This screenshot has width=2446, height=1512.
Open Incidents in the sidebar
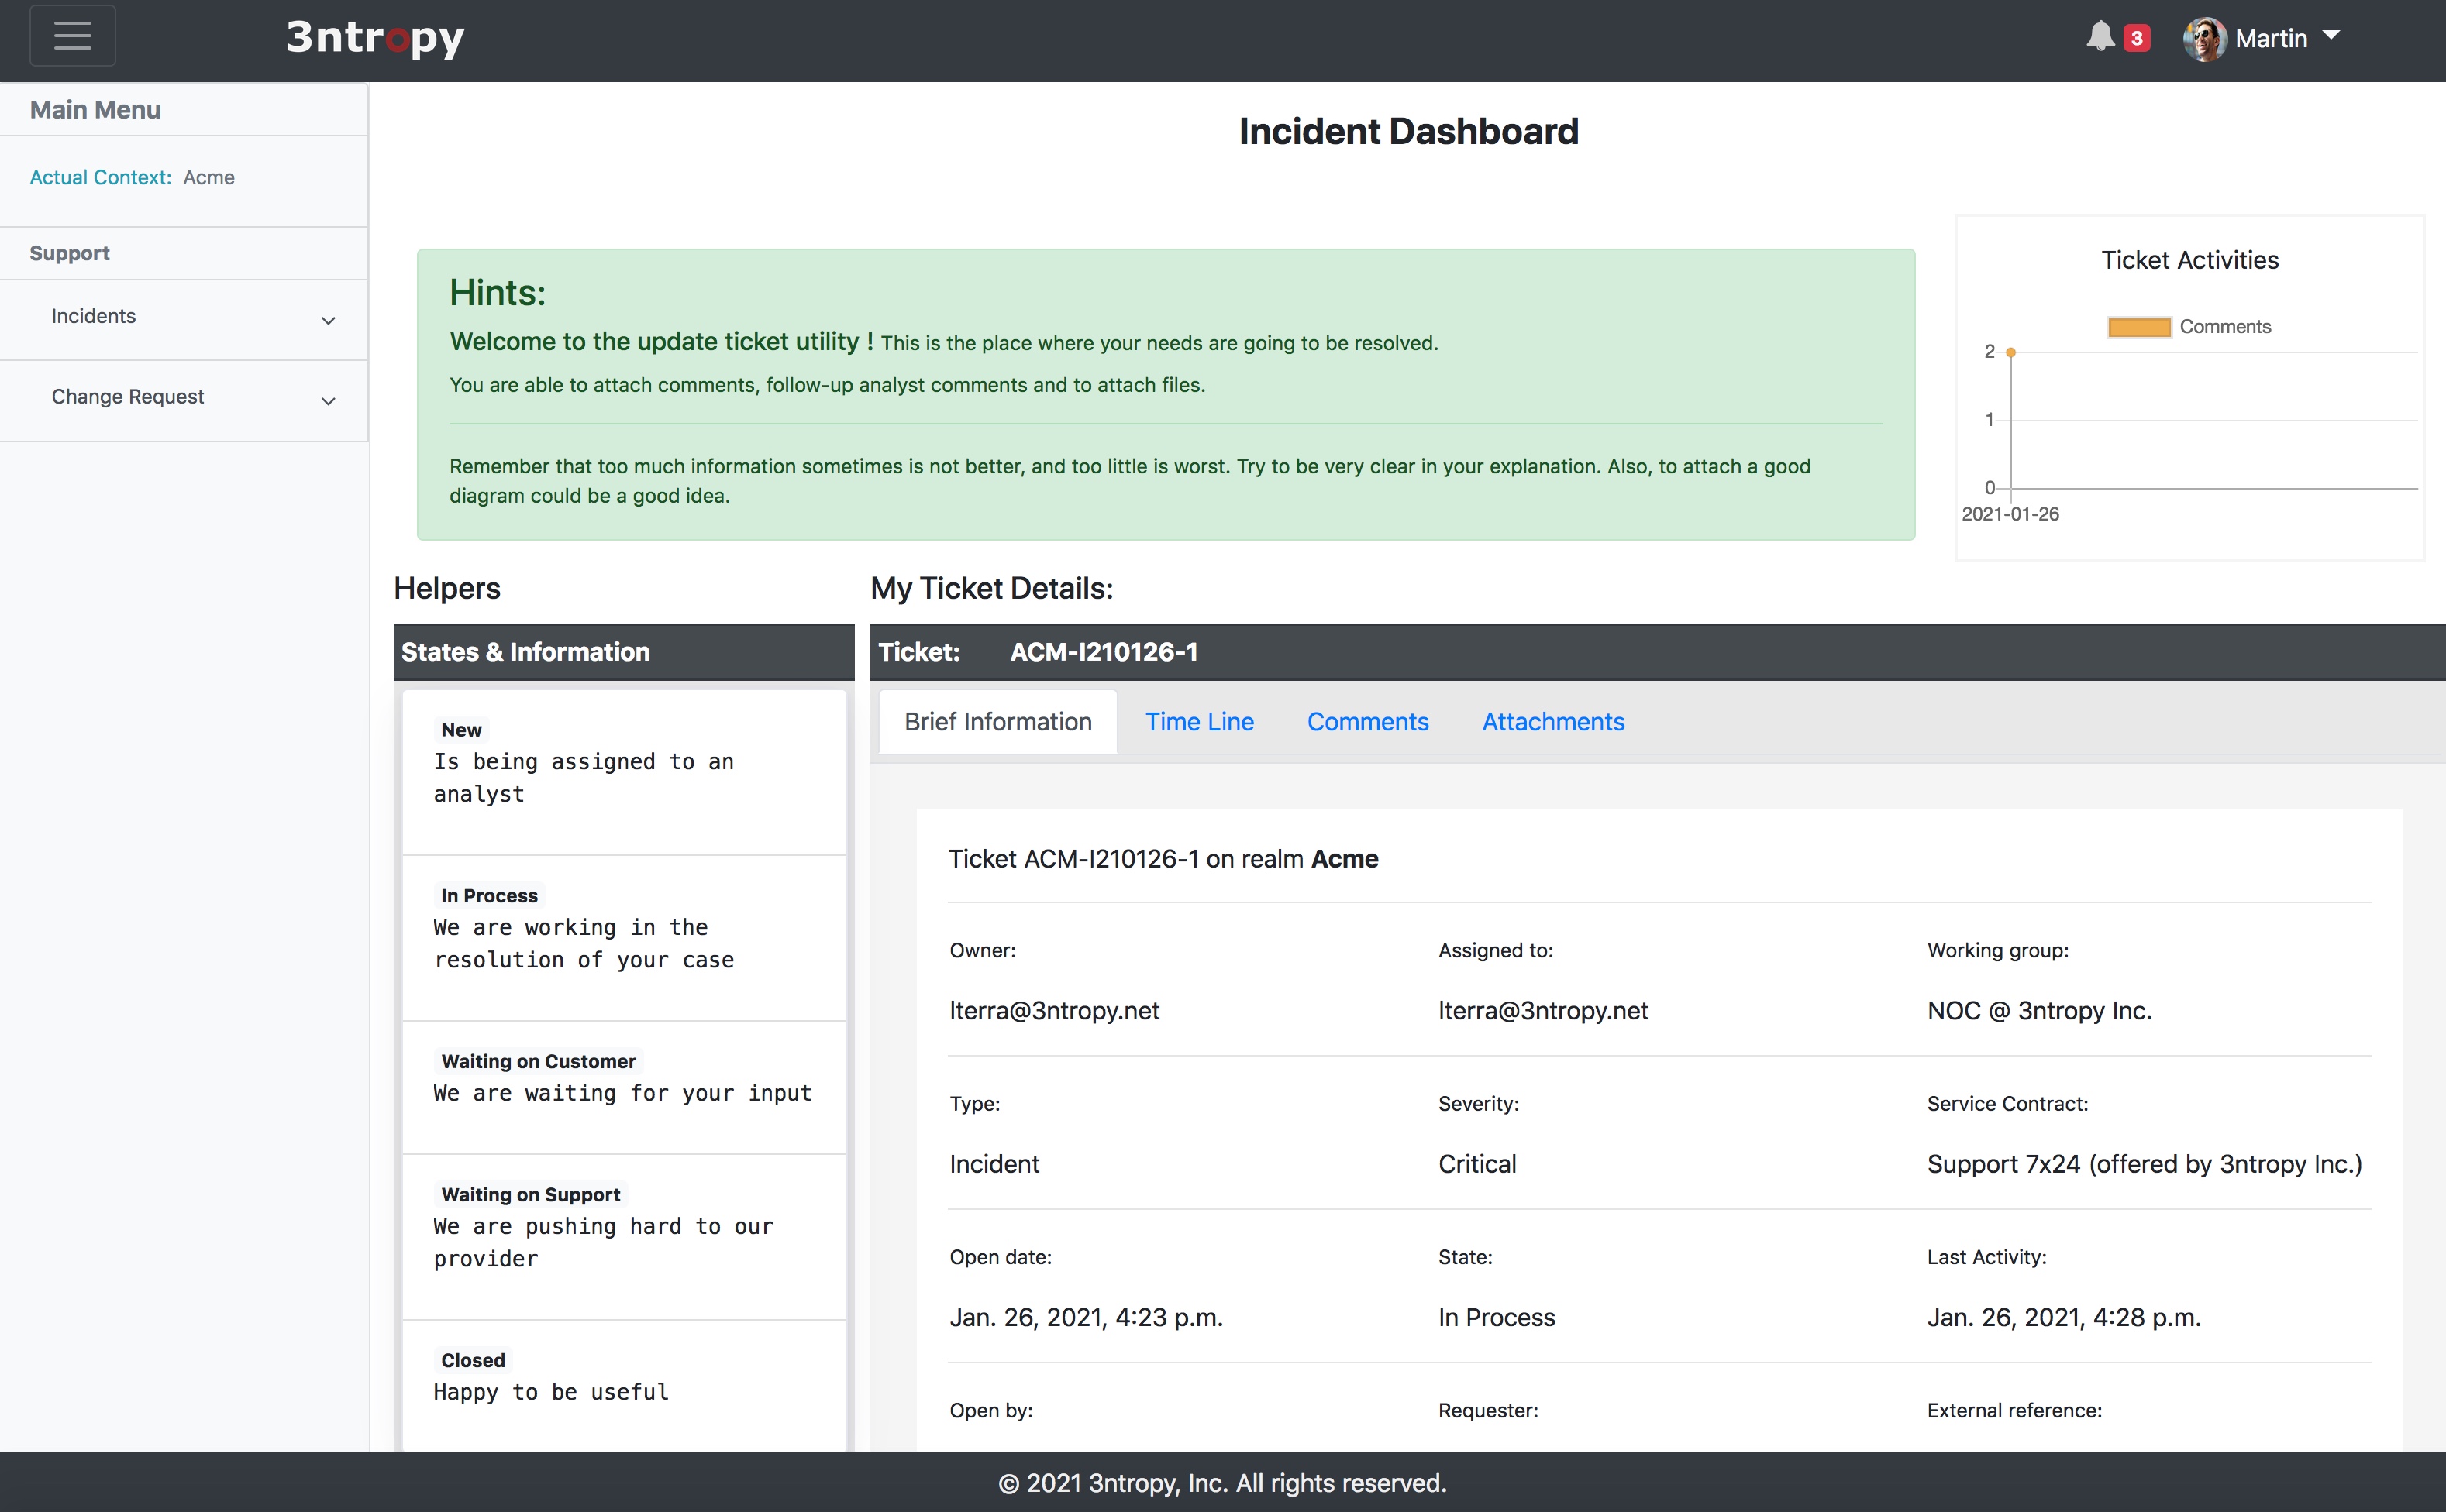[x=93, y=316]
